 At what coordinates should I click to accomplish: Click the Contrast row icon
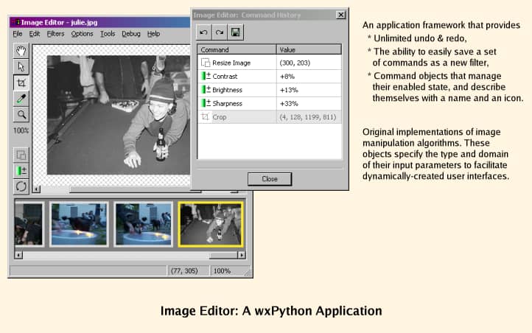pyautogui.click(x=206, y=77)
